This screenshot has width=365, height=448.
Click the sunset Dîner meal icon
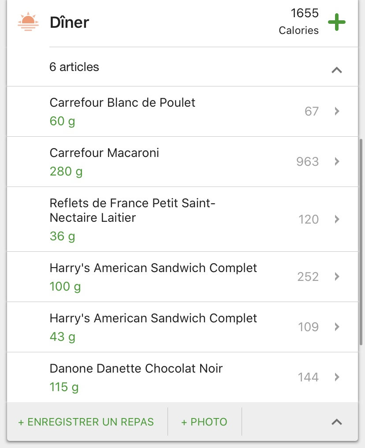point(28,22)
